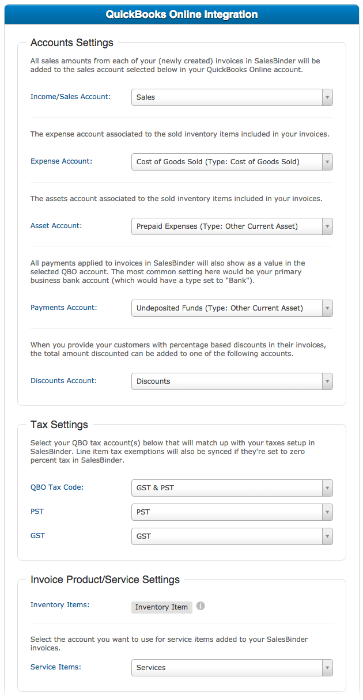The width and height of the screenshot is (363, 700).
Task: Open the GST tax dropdown
Action: pyautogui.click(x=232, y=536)
